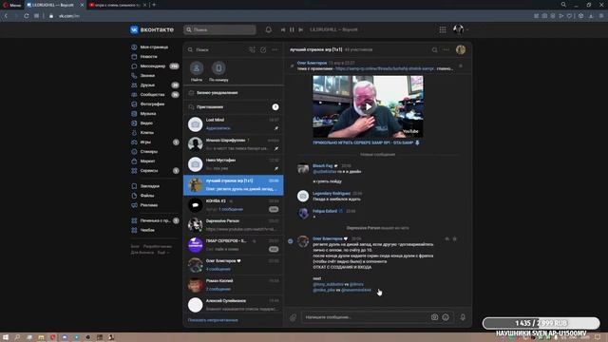
Task: Open the Алексей Сулейманов conversation
Action: [234, 305]
